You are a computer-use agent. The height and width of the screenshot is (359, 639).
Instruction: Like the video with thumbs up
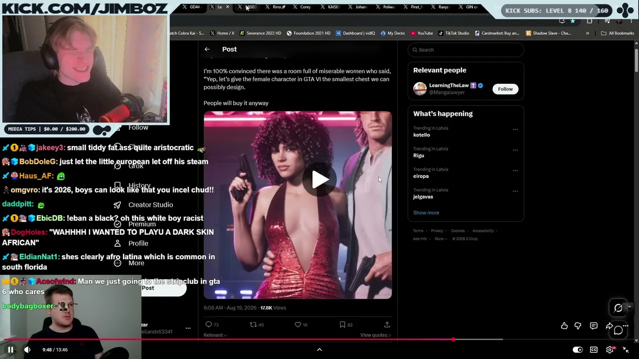click(564, 326)
